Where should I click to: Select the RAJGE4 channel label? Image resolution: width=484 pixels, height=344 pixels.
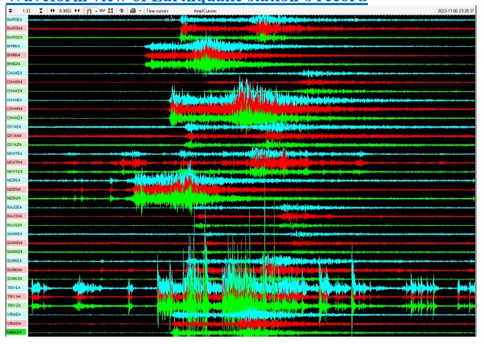[15, 208]
